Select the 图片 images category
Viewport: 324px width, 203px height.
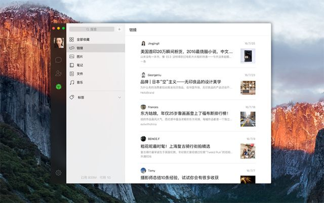[x=80, y=56]
